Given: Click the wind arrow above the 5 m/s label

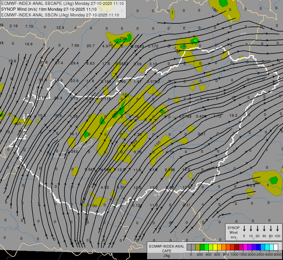Looking at the screenshot, I should click(244, 229).
